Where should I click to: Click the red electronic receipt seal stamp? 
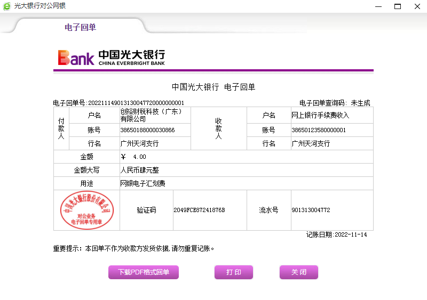coord(86,210)
